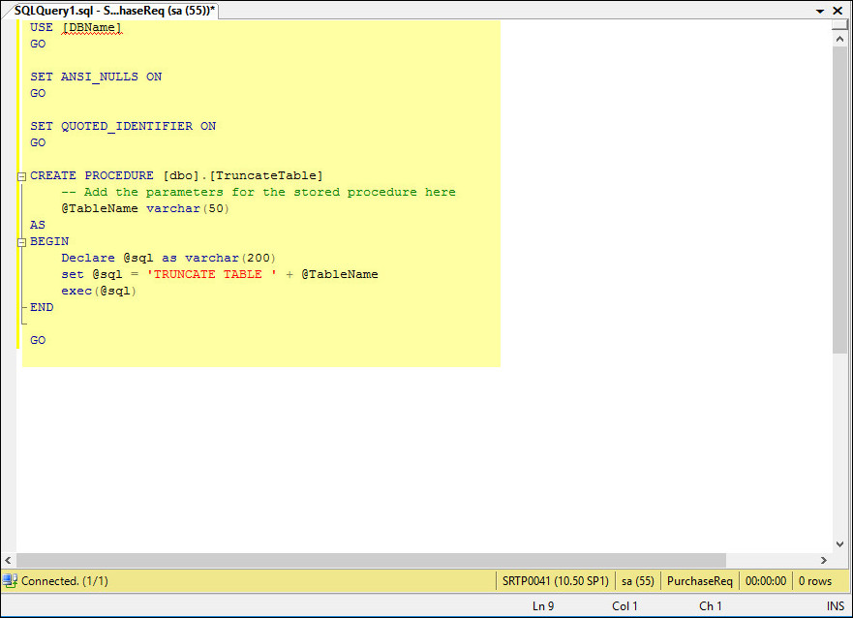This screenshot has width=853, height=618.
Task: Close the query document with the X
Action: tap(838, 11)
